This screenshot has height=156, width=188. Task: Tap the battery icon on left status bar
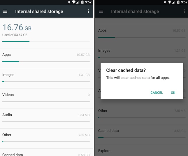[x=82, y=2]
